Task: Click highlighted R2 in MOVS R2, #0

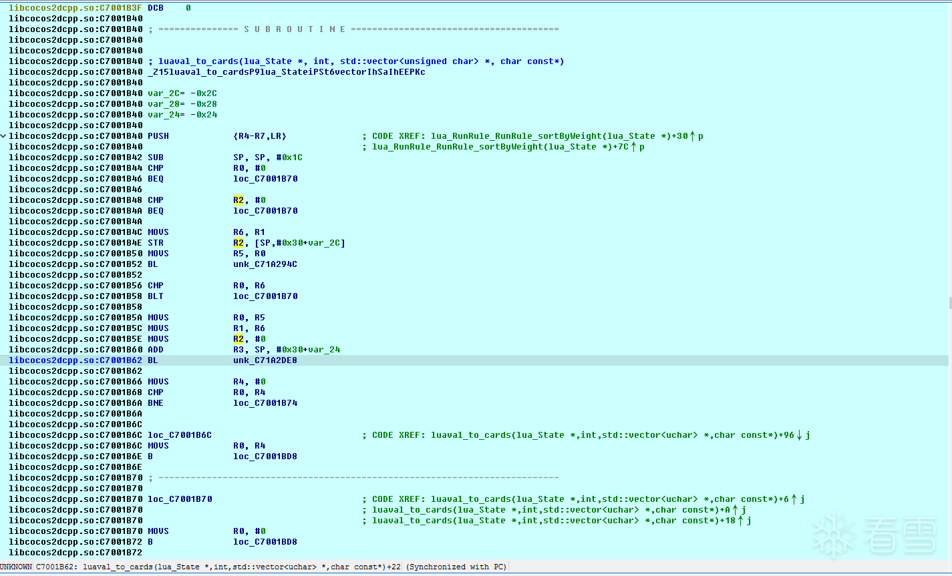Action: click(239, 339)
